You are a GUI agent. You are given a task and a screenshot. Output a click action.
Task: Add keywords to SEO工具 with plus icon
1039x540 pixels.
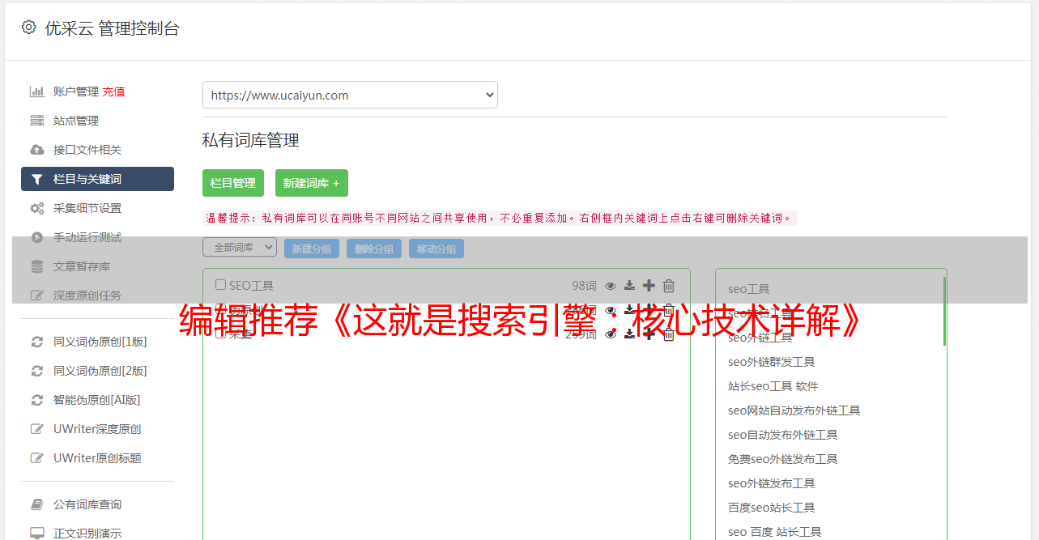[x=649, y=285]
